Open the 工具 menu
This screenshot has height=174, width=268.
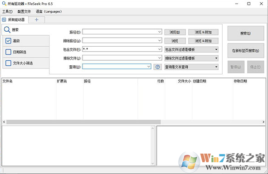coord(7,11)
